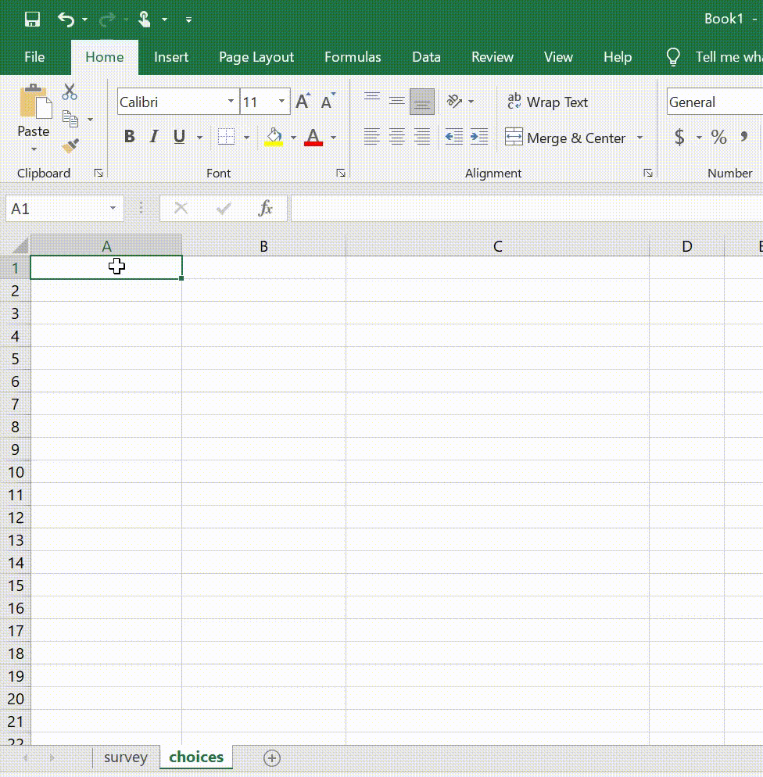Open the font size 11 dropdown
This screenshot has height=777, width=763.
[x=282, y=101]
